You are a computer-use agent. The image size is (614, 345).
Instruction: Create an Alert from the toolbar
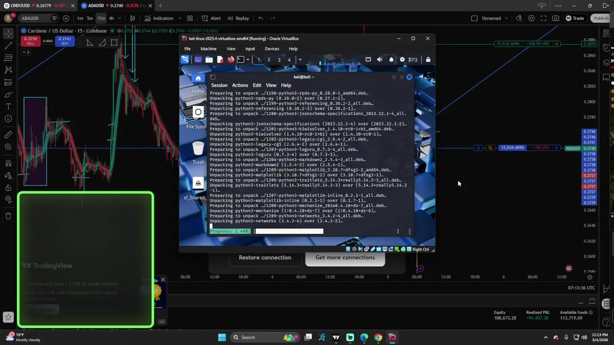coord(211,18)
